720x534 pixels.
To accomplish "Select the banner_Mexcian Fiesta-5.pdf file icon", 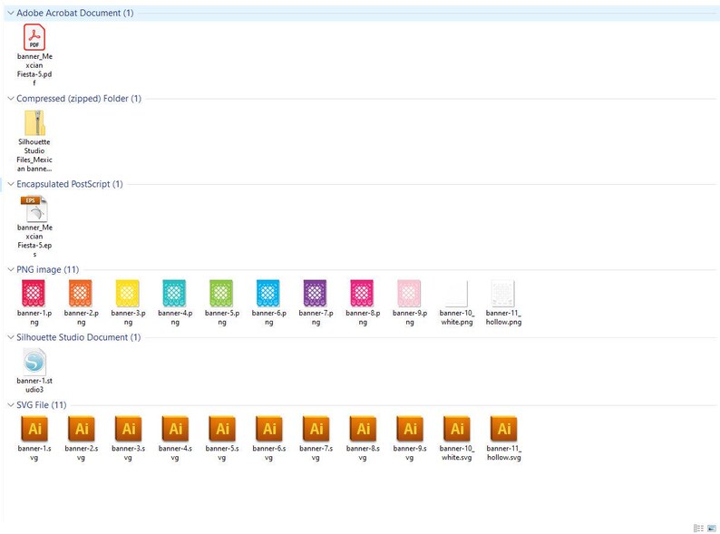I will pyautogui.click(x=34, y=37).
